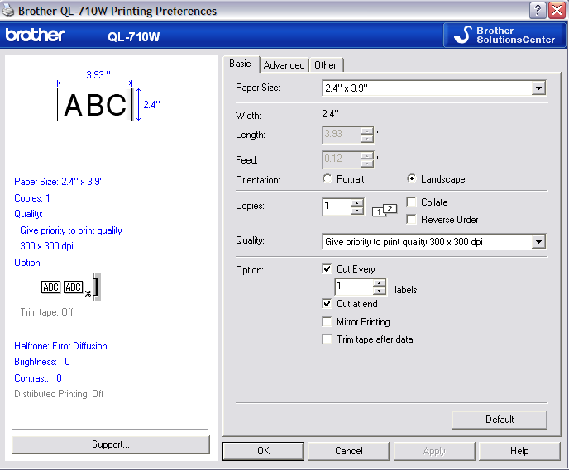The image size is (569, 470).
Task: Click the OK button
Action: point(264,451)
